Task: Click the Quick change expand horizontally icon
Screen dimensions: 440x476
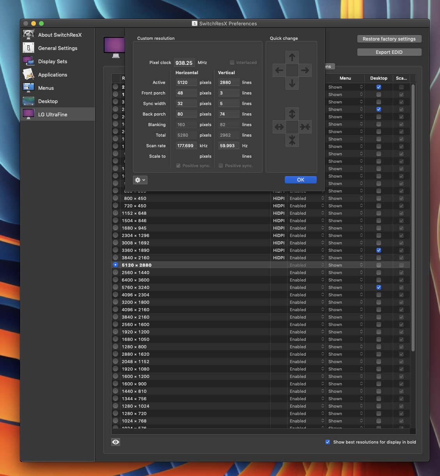Action: pos(279,127)
